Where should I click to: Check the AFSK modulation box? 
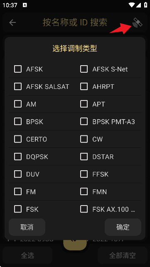tap(18, 69)
